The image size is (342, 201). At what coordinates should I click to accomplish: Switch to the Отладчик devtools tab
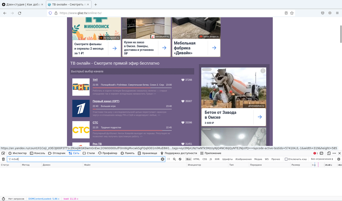click(x=57, y=153)
